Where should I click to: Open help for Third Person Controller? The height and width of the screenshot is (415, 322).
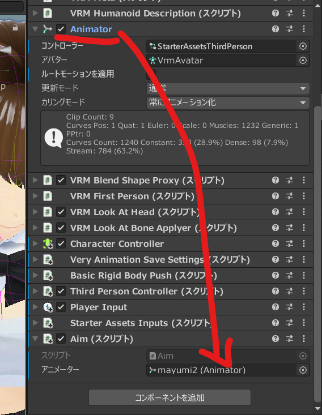276,292
